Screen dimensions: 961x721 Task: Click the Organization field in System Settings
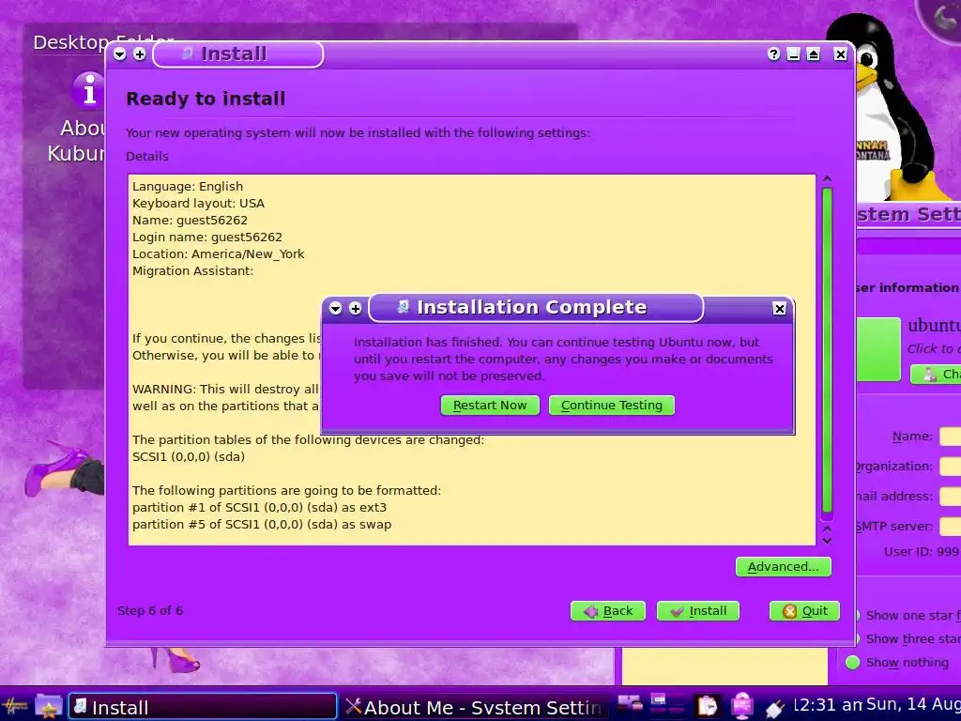pyautogui.click(x=950, y=467)
